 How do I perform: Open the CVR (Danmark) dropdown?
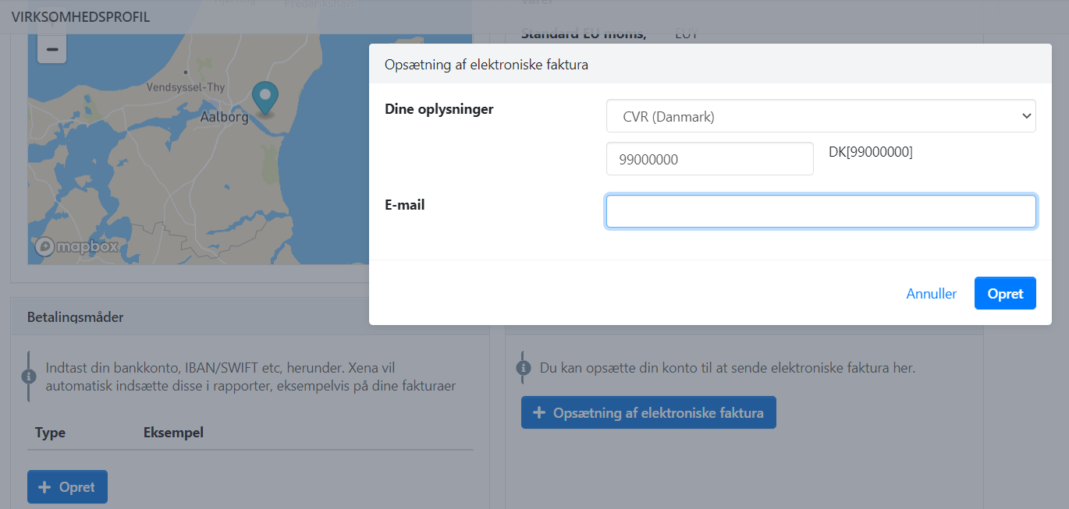[821, 117]
